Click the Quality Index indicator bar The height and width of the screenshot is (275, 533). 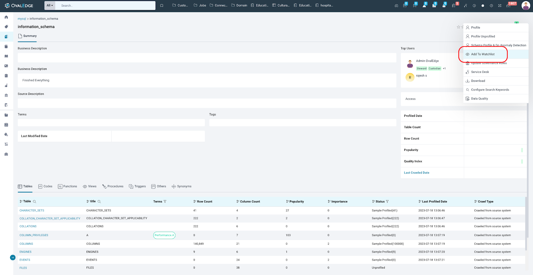[x=522, y=161]
